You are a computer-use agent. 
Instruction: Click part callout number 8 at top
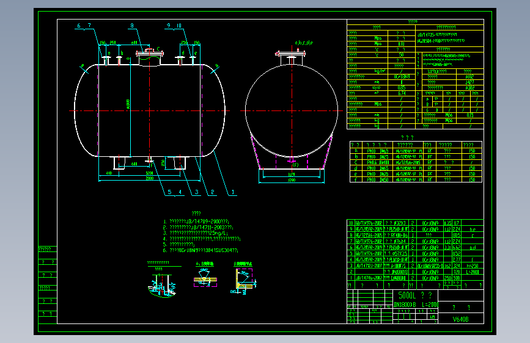[132, 25]
